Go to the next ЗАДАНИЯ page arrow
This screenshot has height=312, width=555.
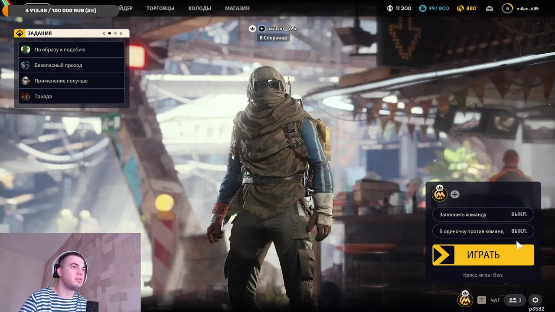point(121,33)
